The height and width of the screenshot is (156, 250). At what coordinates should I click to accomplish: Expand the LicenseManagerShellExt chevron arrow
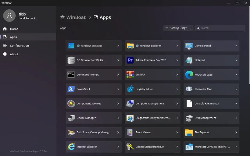177,147
